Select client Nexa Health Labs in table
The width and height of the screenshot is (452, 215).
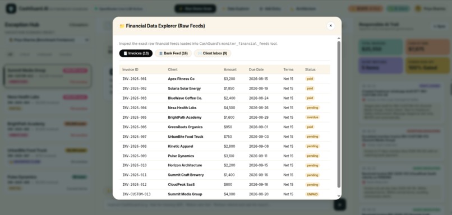[x=182, y=107]
